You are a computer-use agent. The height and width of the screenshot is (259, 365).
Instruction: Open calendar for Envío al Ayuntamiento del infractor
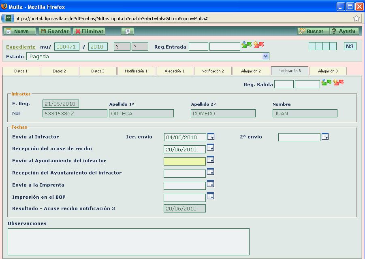point(211,160)
